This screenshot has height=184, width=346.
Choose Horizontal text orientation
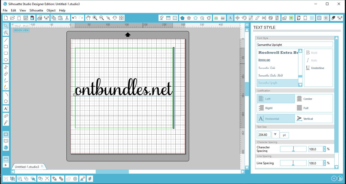click(x=276, y=119)
